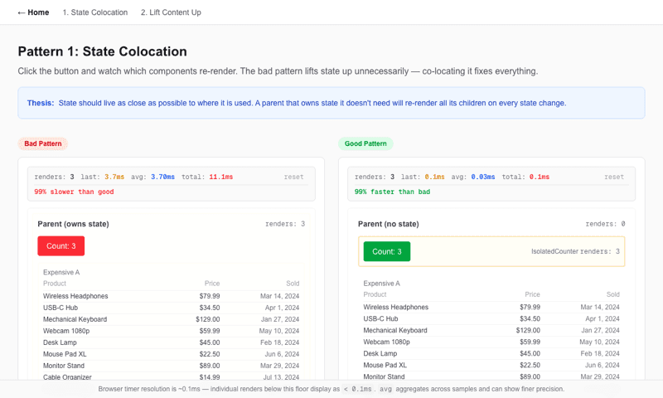Select Webcam 1080p row in Good Pattern
This screenshot has width=663, height=398.
pos(491,342)
